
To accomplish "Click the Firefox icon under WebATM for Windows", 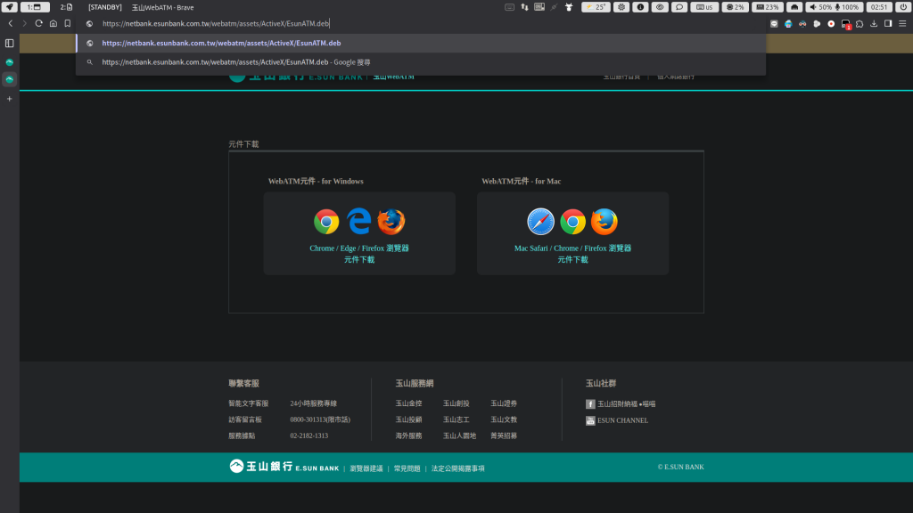I will coord(391,222).
